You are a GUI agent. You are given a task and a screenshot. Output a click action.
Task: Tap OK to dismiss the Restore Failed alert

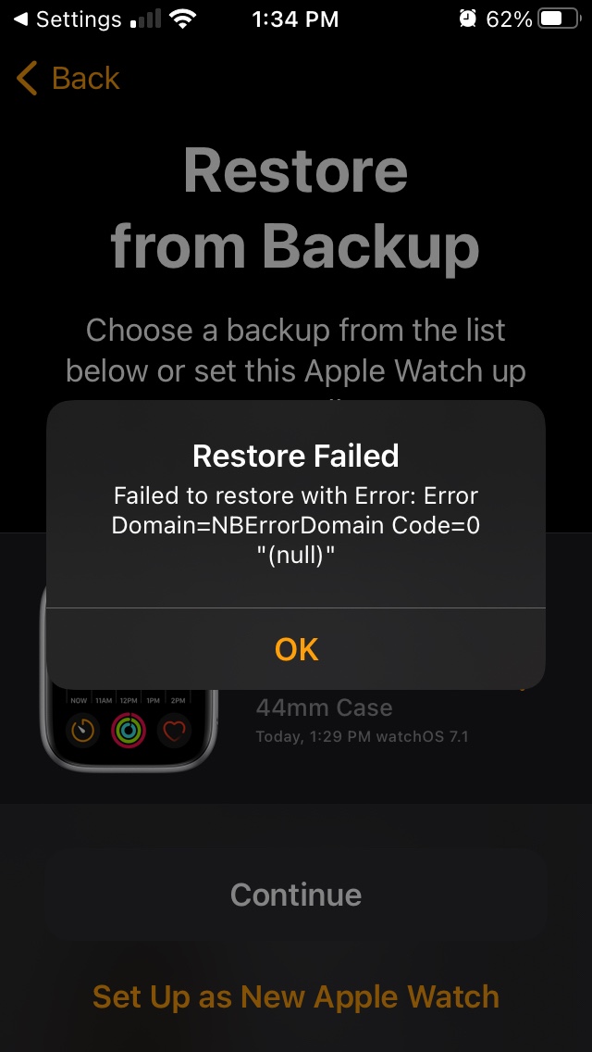click(296, 649)
